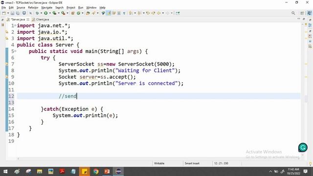The height and width of the screenshot is (176, 313).
Task: Click Smart Insert in the status bar
Action: point(192,163)
